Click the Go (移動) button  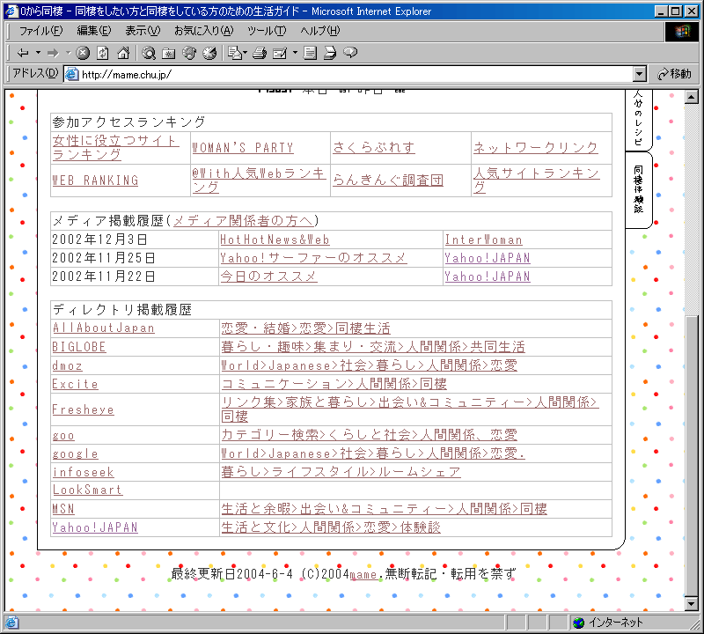[674, 74]
